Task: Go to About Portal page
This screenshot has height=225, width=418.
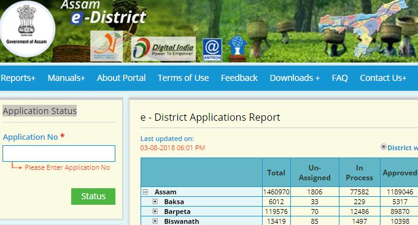Action: tap(122, 78)
